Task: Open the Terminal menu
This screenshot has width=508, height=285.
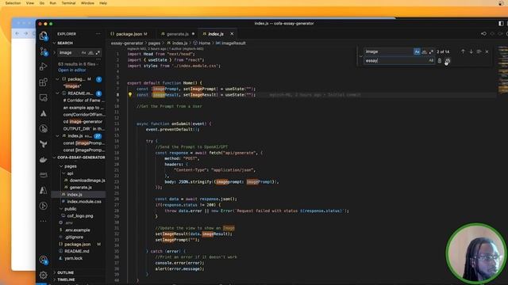Action: [x=68, y=3]
